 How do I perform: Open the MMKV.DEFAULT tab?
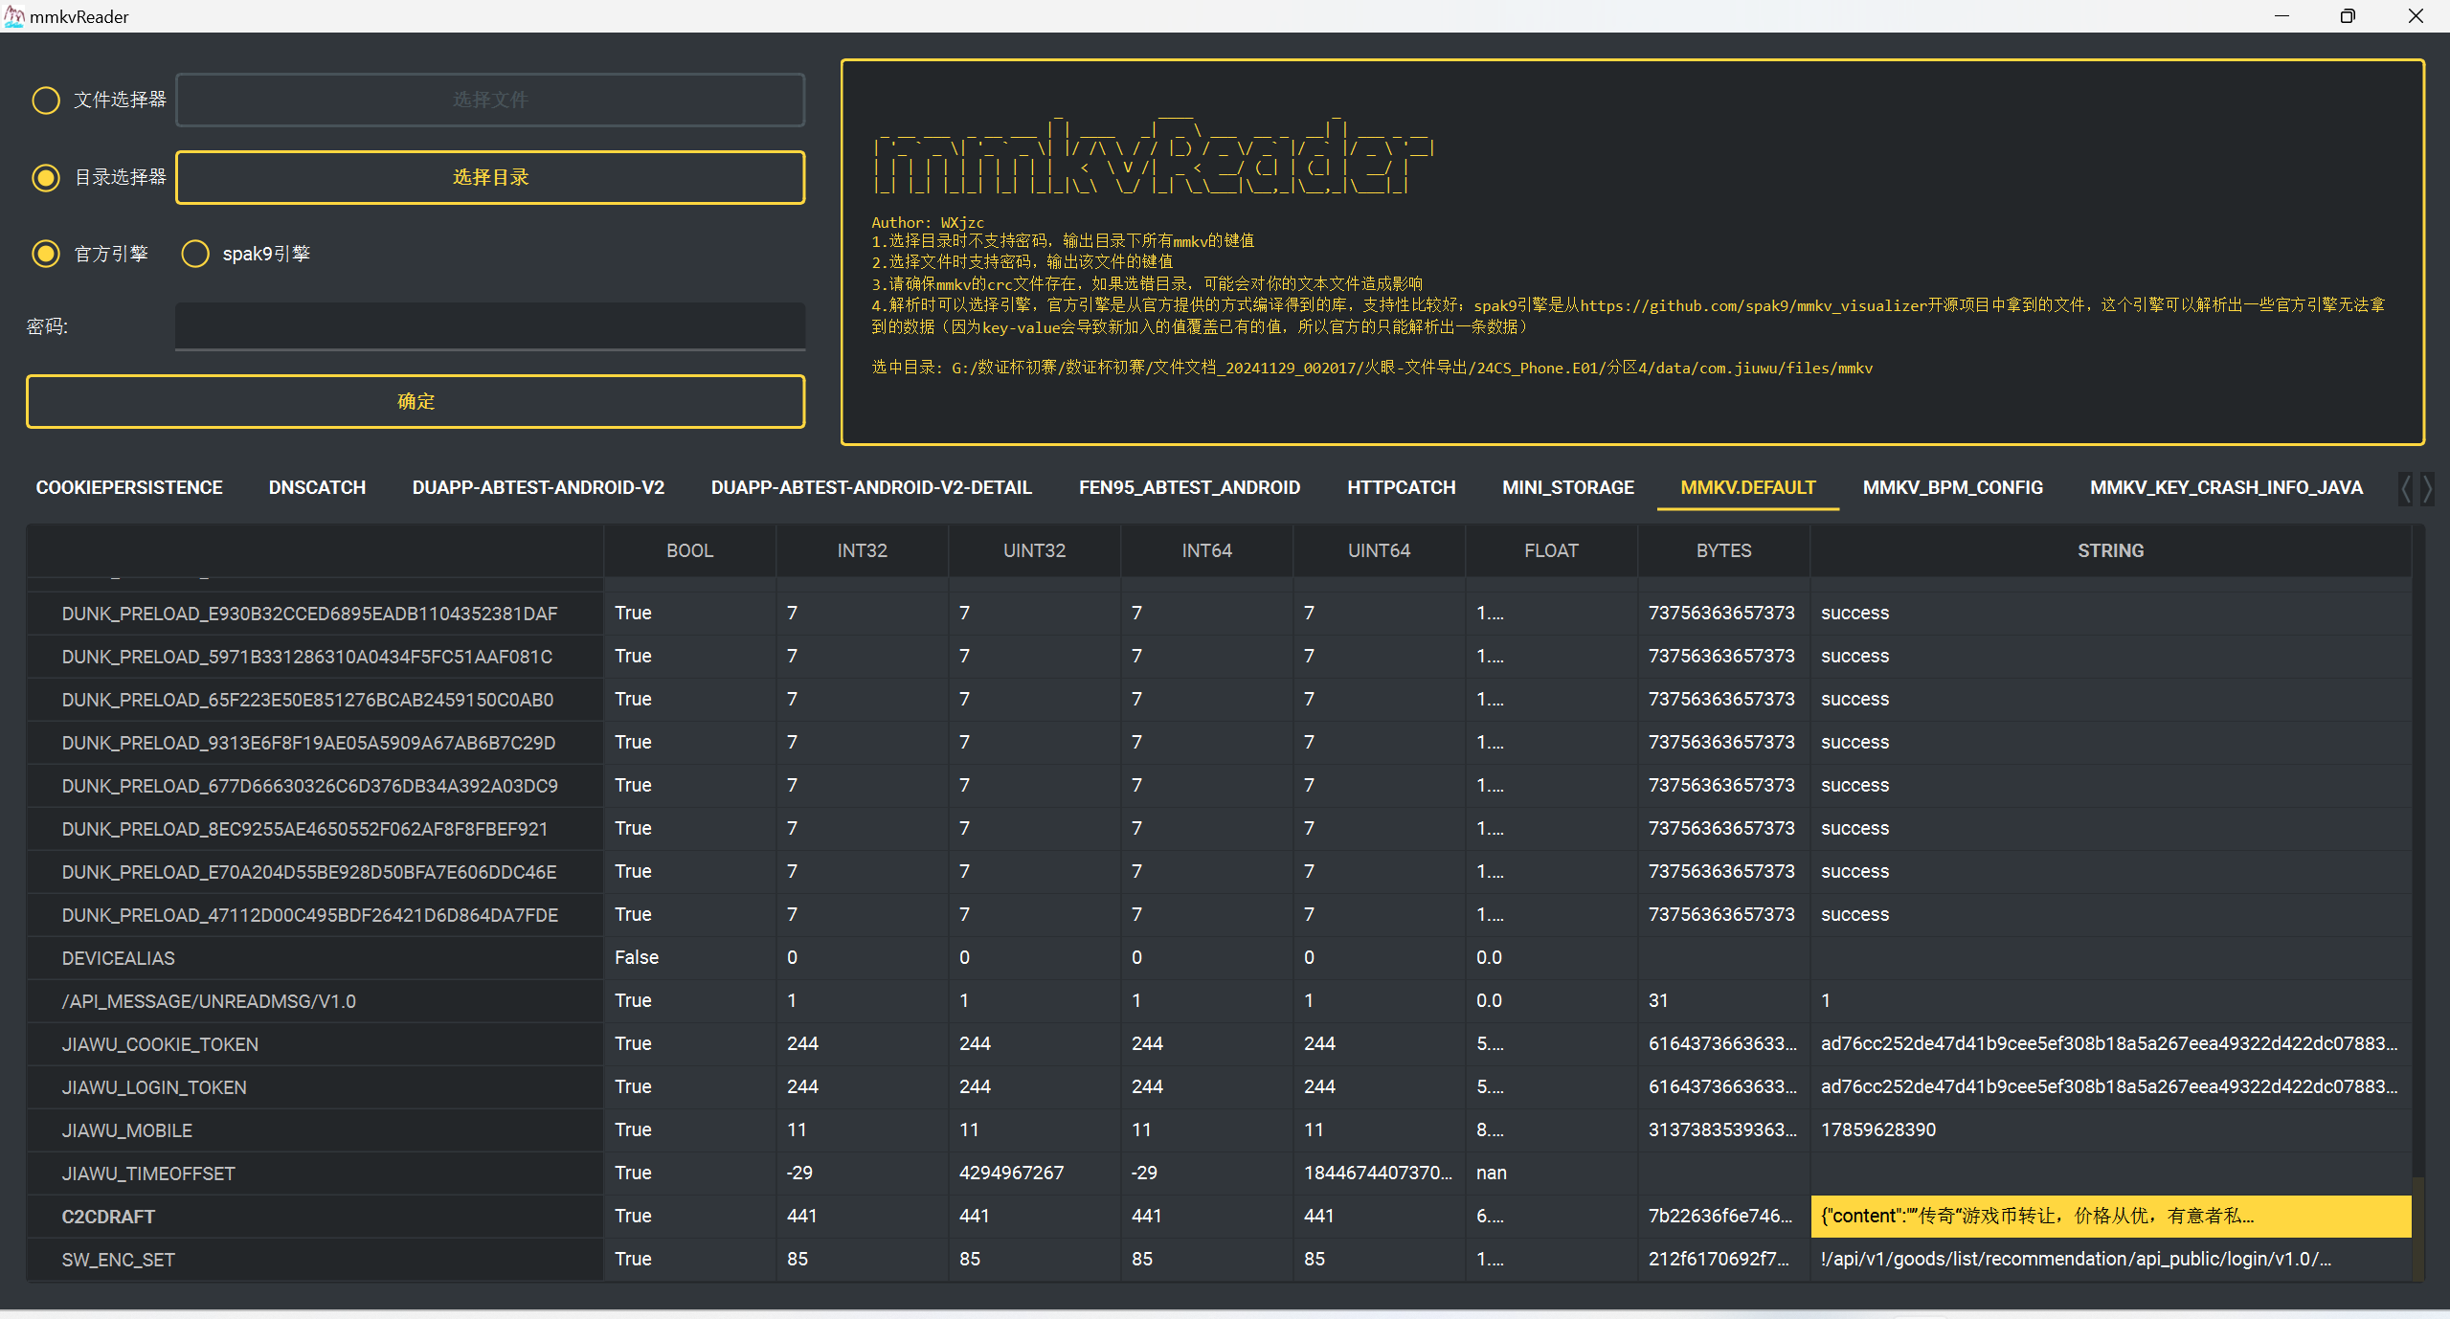[1747, 488]
